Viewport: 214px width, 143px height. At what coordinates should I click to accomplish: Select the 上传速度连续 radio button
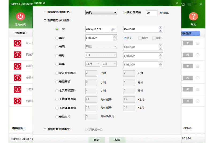[57, 99]
